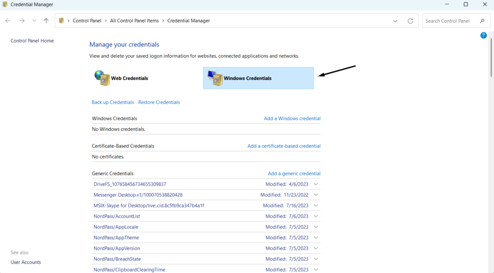Click Control Panel in the breadcrumb path
494x273 pixels.
pyautogui.click(x=87, y=21)
